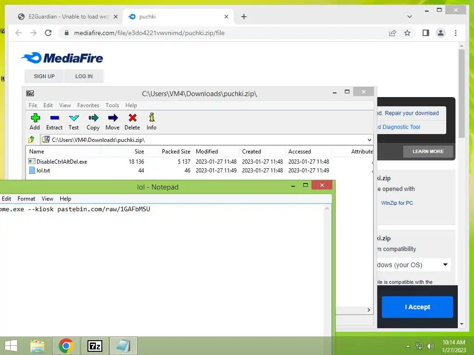Click the Info tool in 7-Zip

[151, 122]
